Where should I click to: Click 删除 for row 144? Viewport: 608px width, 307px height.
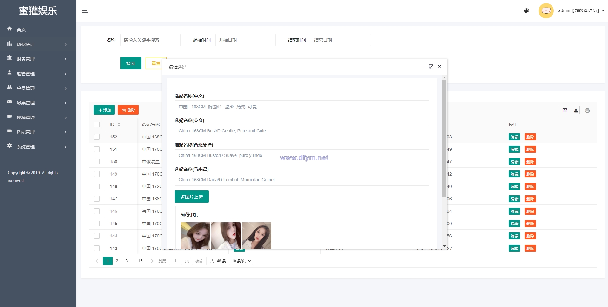tap(530, 236)
